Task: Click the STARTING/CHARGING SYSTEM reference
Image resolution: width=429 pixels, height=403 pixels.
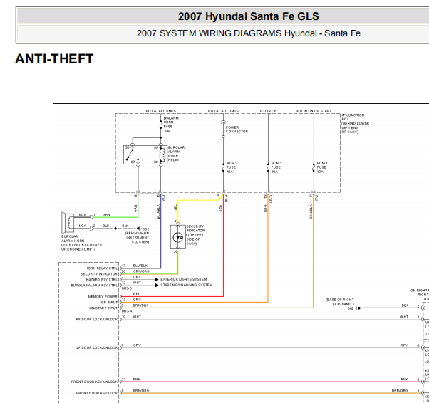Action: (x=186, y=286)
